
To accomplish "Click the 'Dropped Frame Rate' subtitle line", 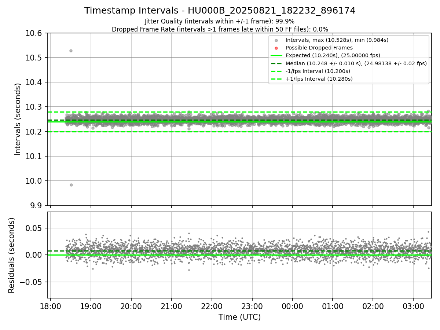I will (220, 29).
